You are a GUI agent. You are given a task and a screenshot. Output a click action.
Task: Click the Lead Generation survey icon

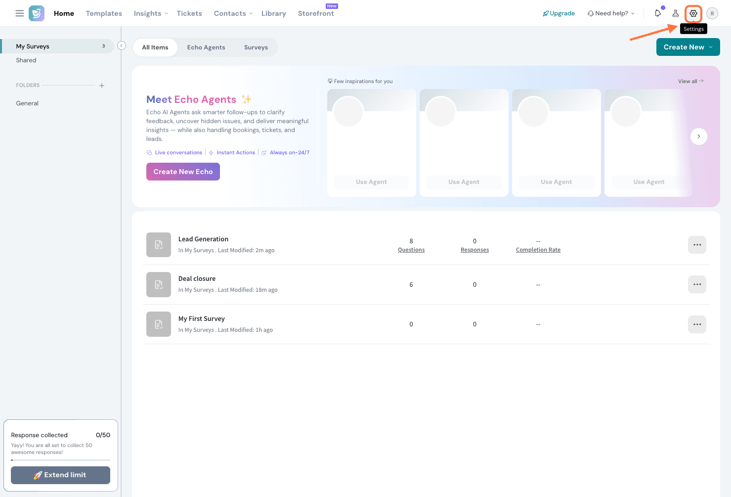(x=159, y=245)
